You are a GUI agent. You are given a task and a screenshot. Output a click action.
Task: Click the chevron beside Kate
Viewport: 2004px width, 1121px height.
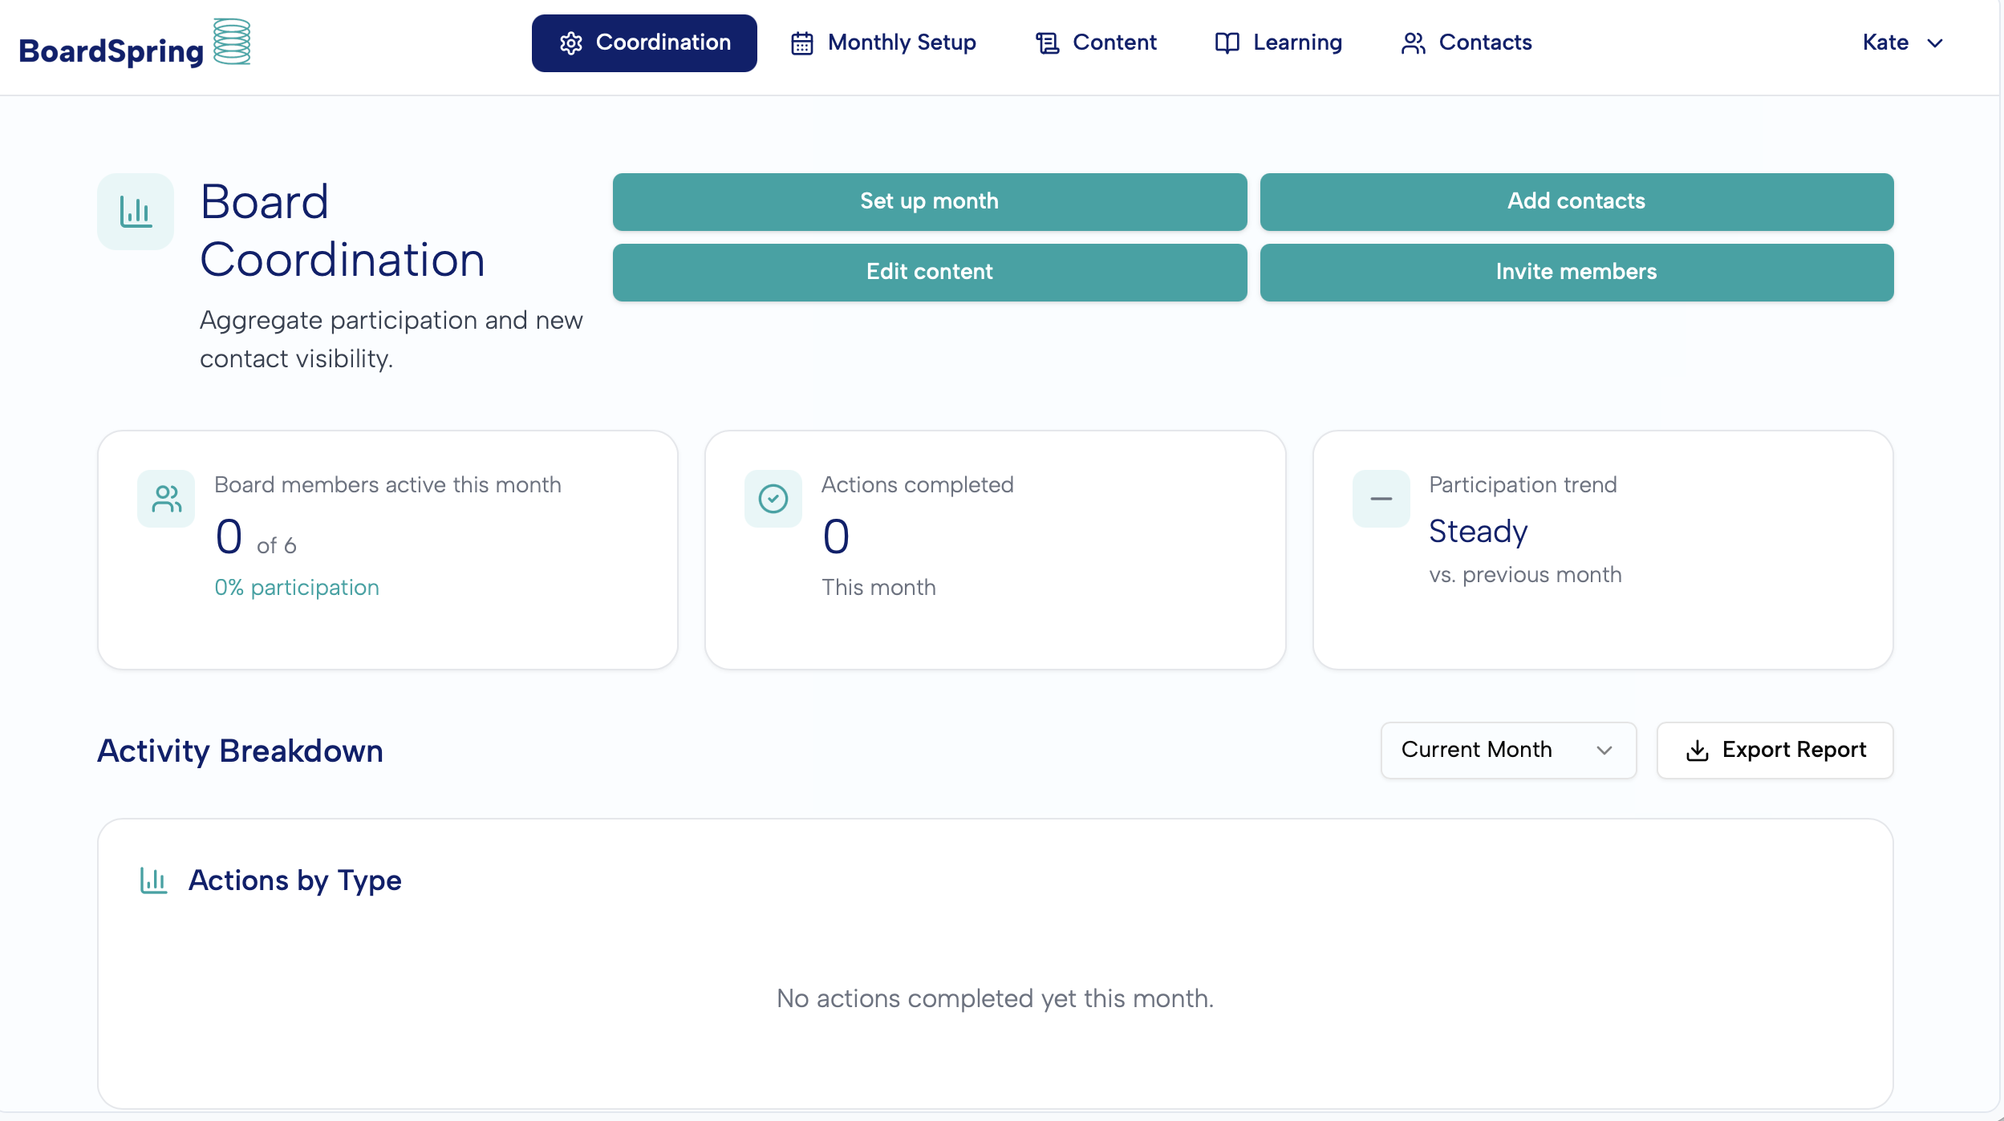tap(1935, 43)
